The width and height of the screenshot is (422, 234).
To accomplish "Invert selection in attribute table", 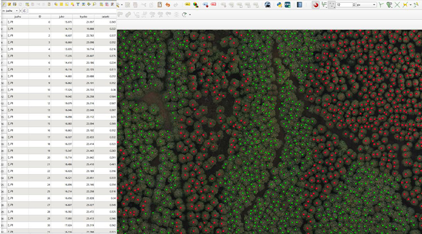I will pos(67,4).
